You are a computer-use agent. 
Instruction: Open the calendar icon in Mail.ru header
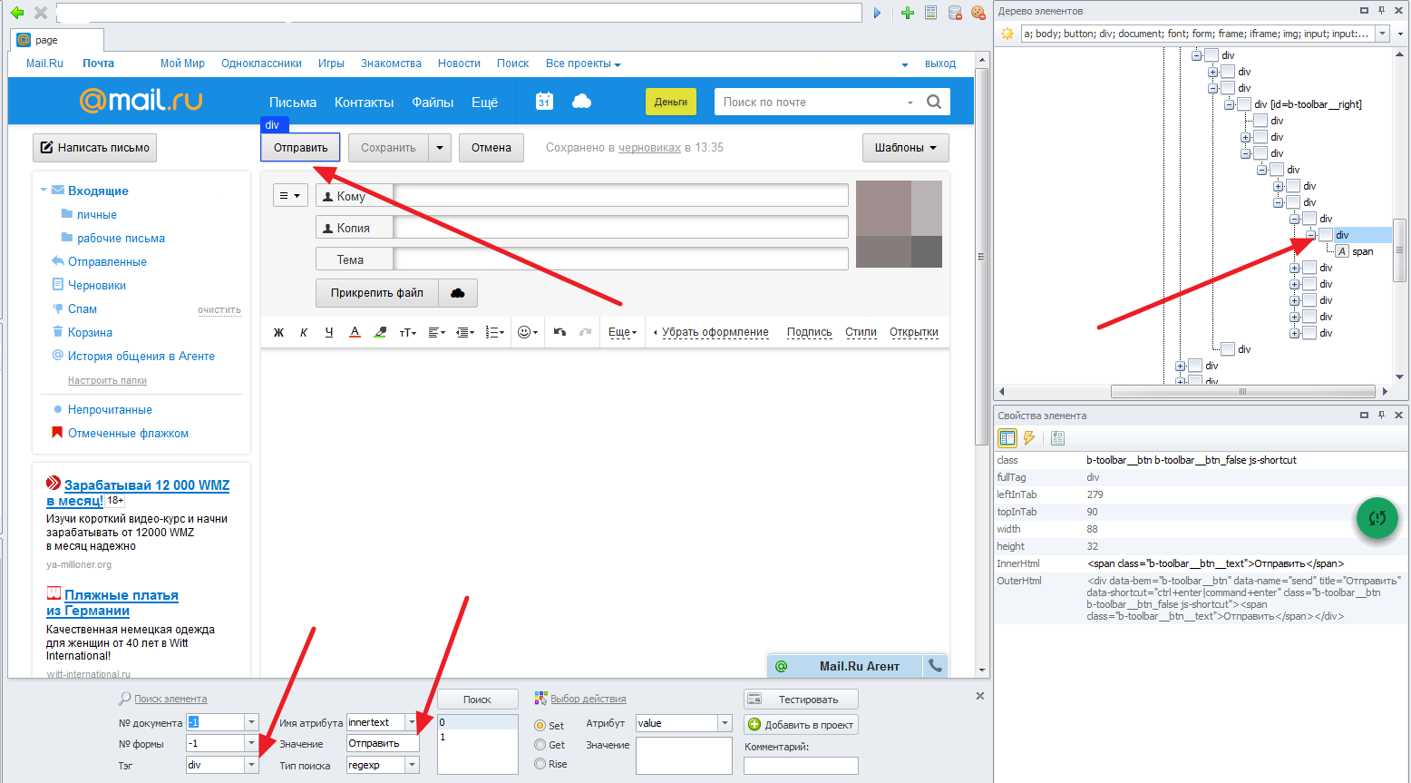pos(544,101)
